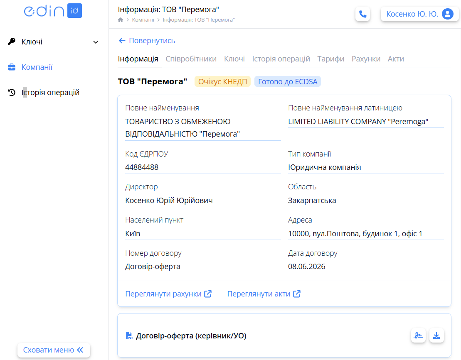Collapse sidebar with Сховати меню
The width and height of the screenshot is (461, 360).
click(54, 350)
